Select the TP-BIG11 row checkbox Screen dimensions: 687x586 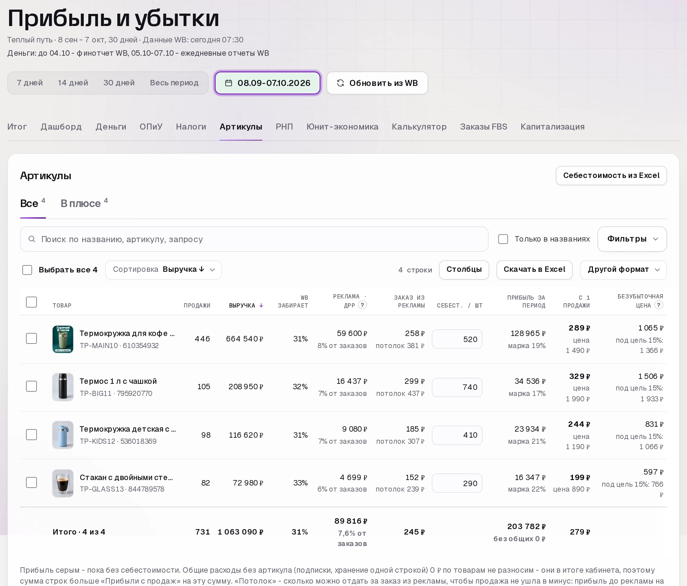(31, 386)
